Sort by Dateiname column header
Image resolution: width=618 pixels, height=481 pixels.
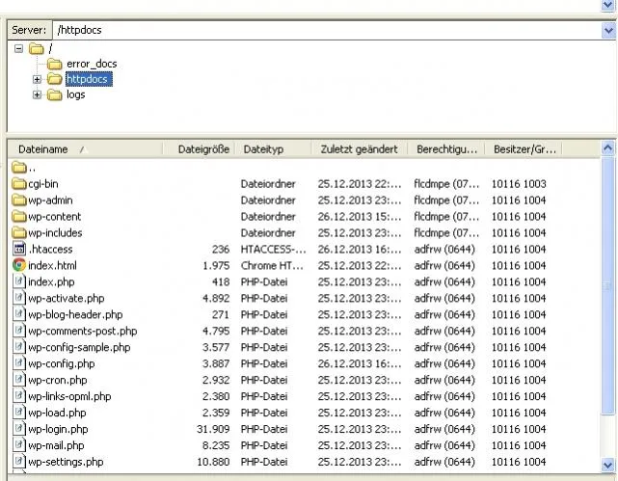pos(85,149)
